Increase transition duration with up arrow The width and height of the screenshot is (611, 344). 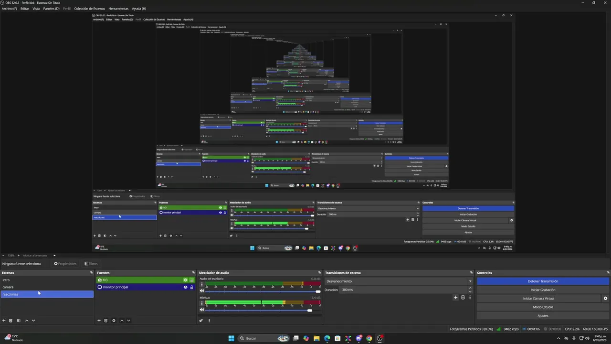(x=470, y=288)
